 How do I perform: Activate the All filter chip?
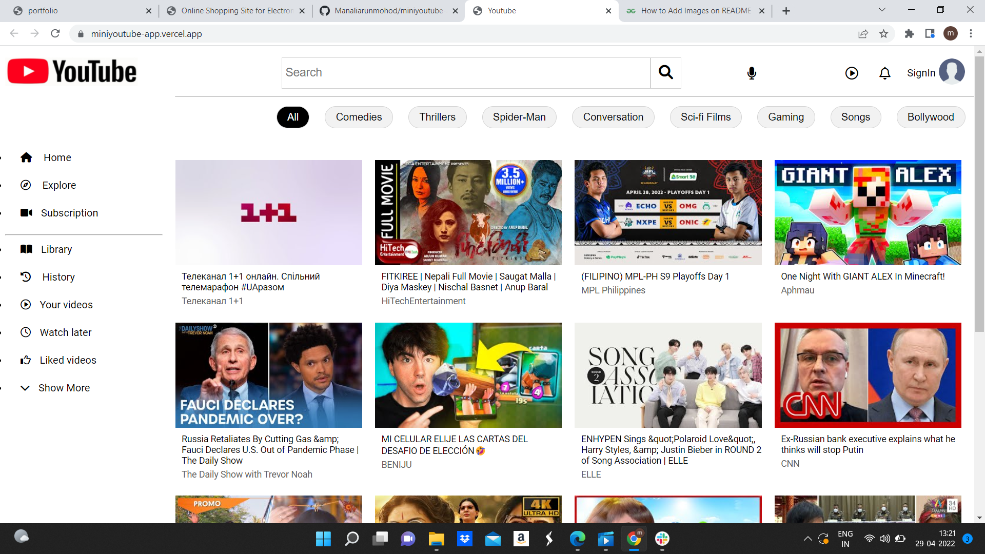click(x=292, y=117)
